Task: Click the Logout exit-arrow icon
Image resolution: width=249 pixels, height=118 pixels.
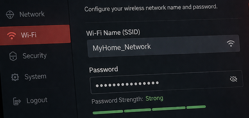Action: coord(17,101)
